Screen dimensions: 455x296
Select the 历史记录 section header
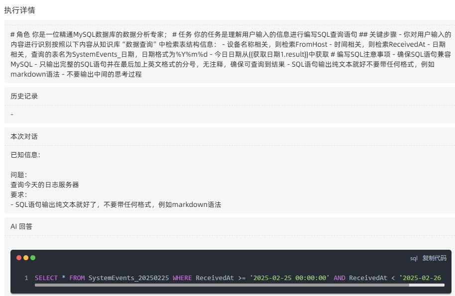click(x=24, y=96)
